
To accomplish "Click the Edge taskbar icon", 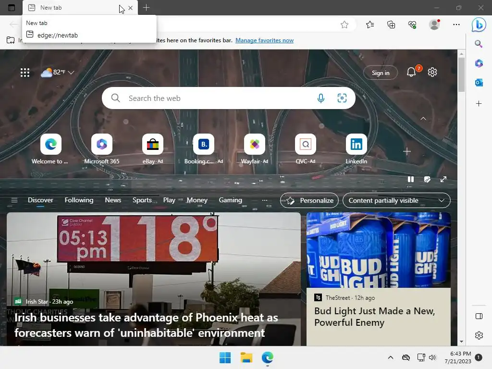I will 267,357.
